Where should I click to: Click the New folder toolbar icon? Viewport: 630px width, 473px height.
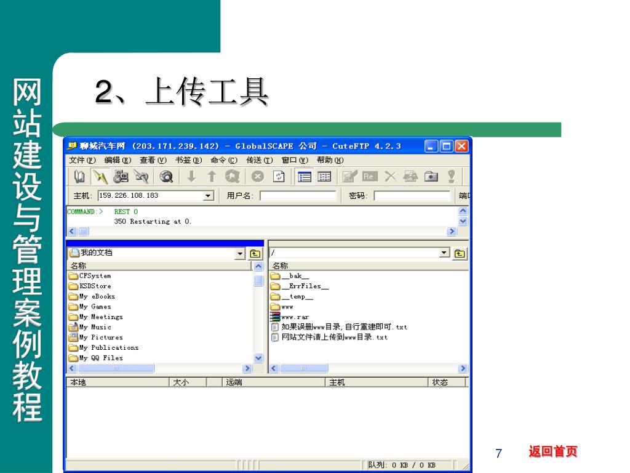tap(431, 177)
